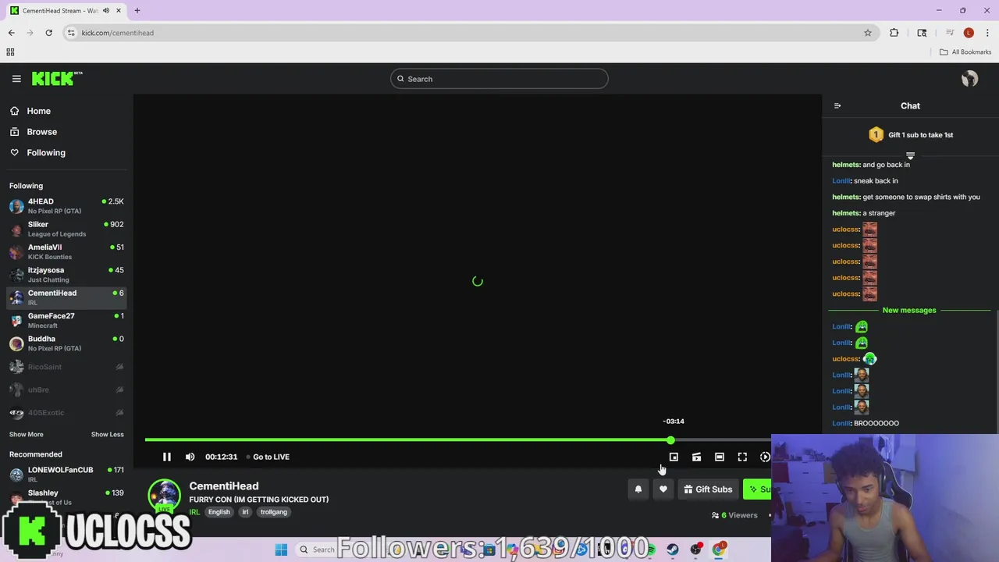Toggle theater mode icon in player
The image size is (999, 562).
(720, 457)
